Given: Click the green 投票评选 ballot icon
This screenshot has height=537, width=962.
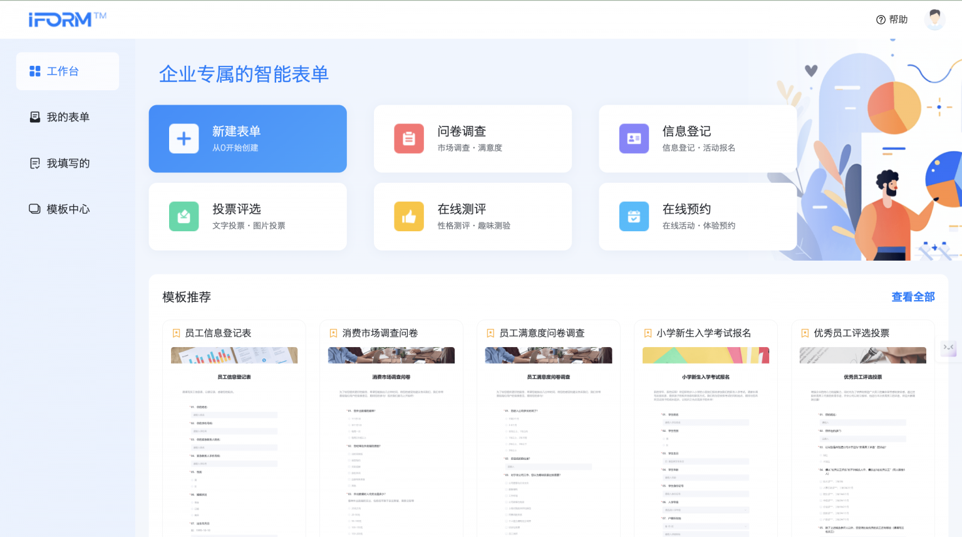Looking at the screenshot, I should point(184,216).
